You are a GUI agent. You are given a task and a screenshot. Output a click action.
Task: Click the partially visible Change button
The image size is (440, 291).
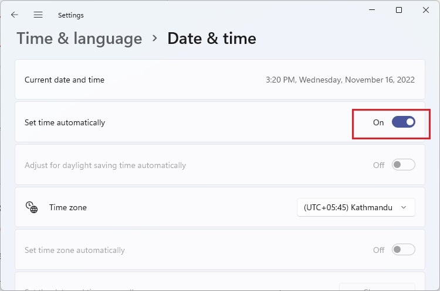point(377,287)
